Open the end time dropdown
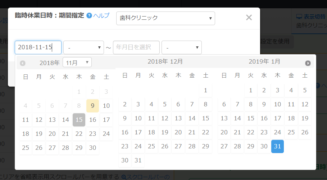 [181, 47]
